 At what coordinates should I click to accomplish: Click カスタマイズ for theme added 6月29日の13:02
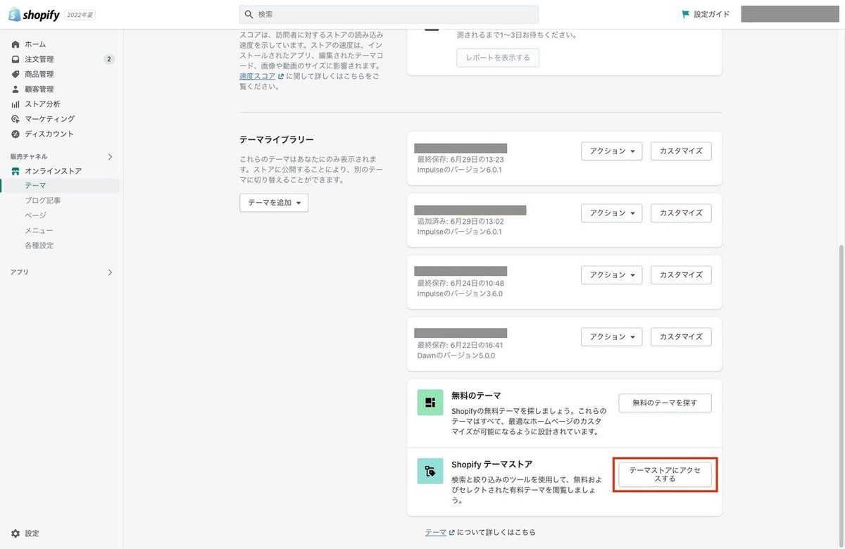pyautogui.click(x=681, y=213)
